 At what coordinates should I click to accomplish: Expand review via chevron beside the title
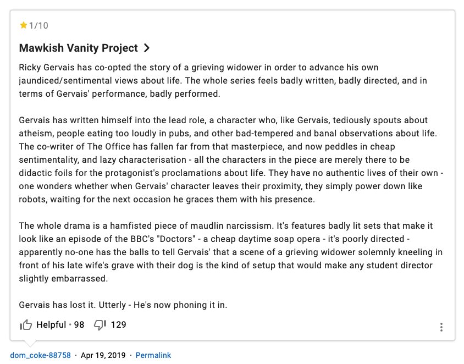click(147, 48)
